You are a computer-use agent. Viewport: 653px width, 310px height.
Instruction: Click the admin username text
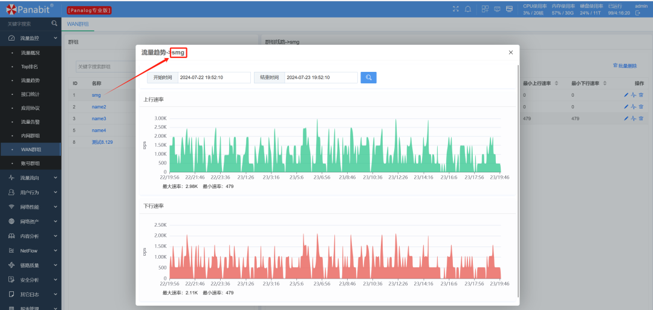(x=641, y=6)
